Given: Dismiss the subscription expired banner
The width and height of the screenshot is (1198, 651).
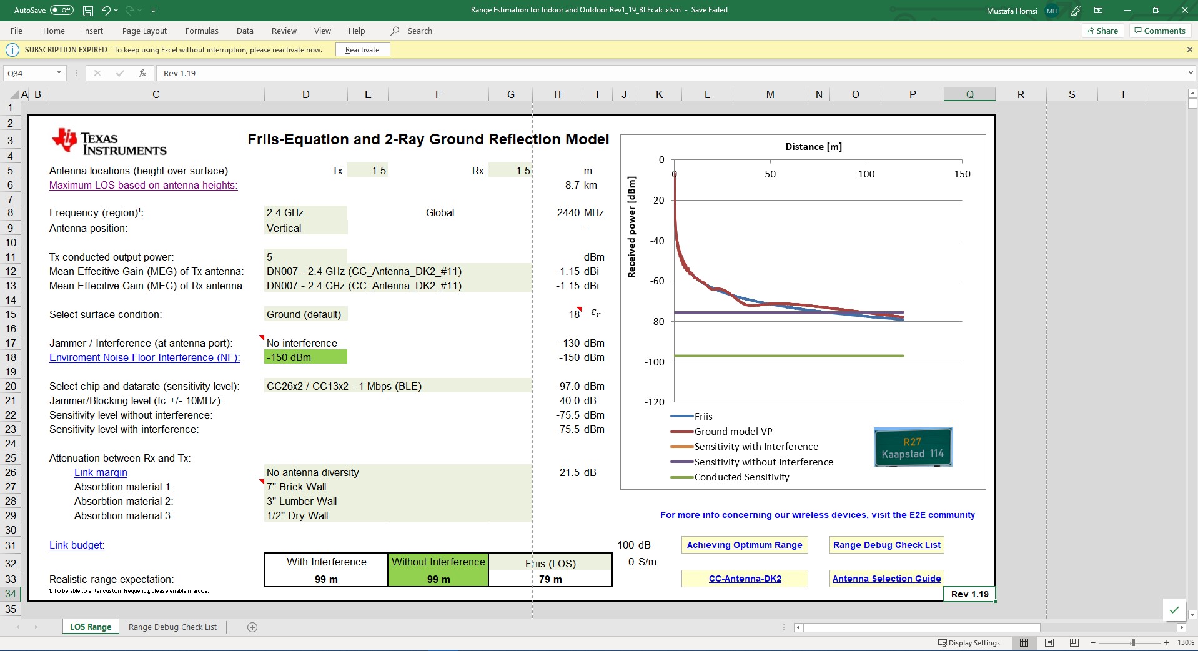Looking at the screenshot, I should [1189, 49].
